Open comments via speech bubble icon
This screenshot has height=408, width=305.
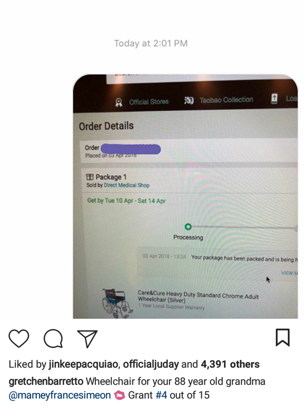point(53,338)
